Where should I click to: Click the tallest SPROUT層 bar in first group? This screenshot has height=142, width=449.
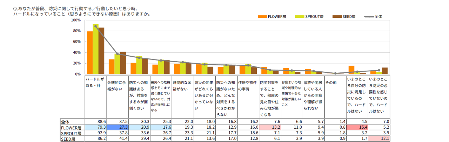pos(95,49)
